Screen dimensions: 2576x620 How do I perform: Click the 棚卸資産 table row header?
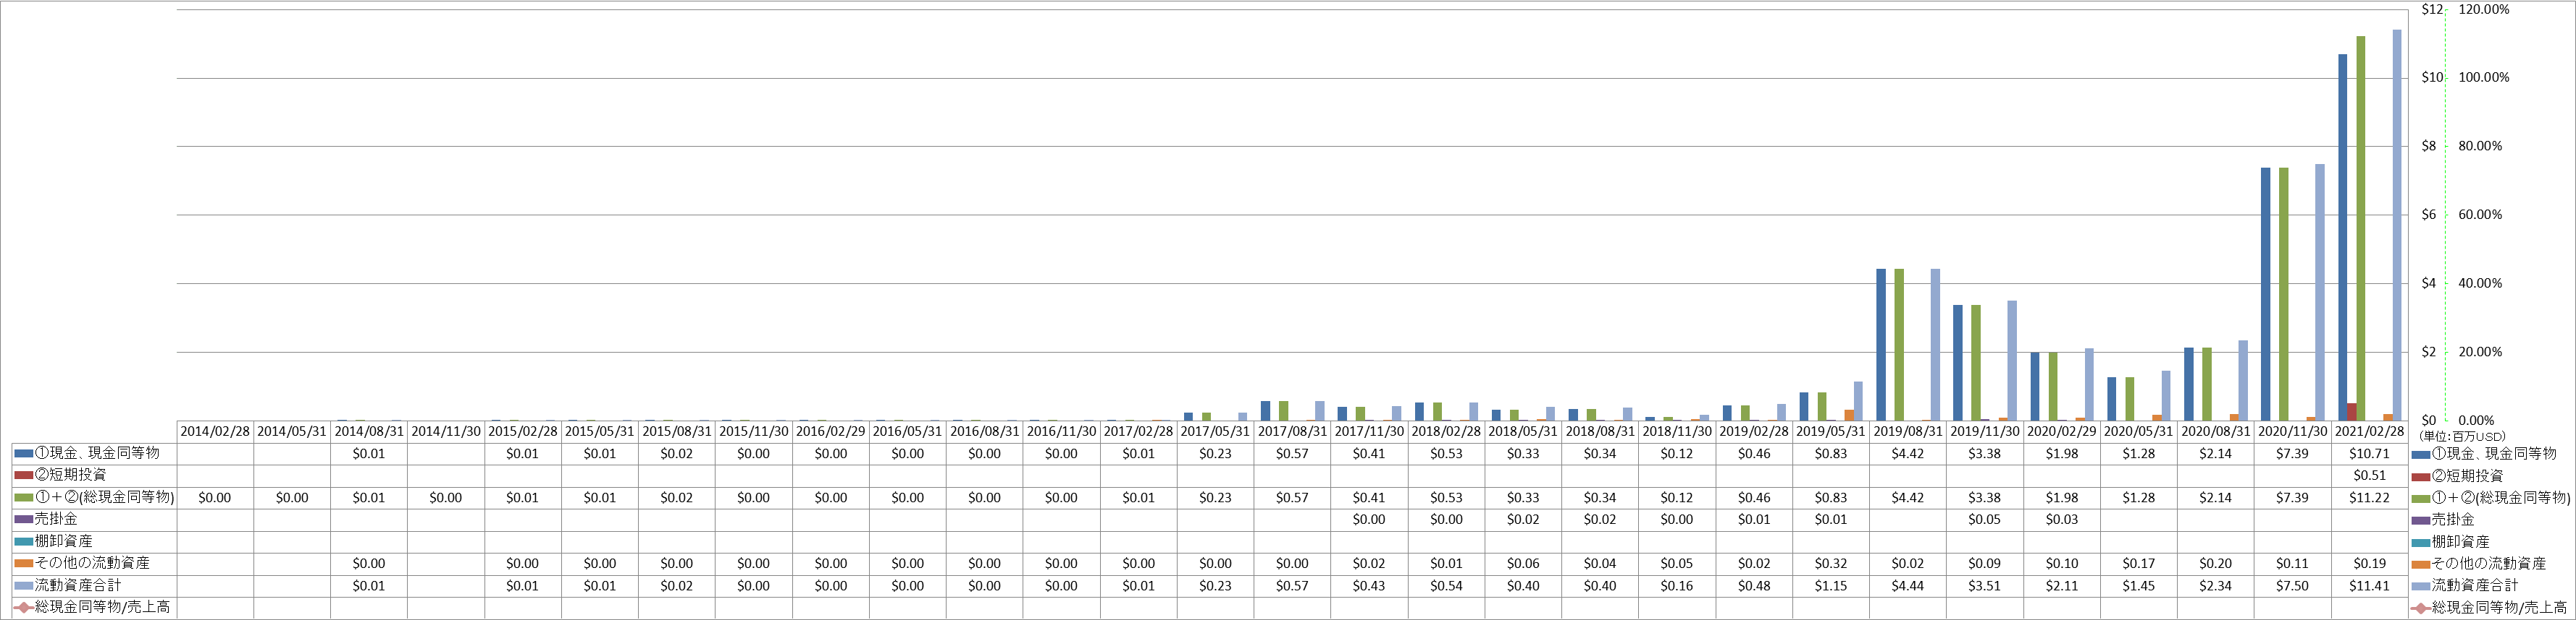point(94,541)
